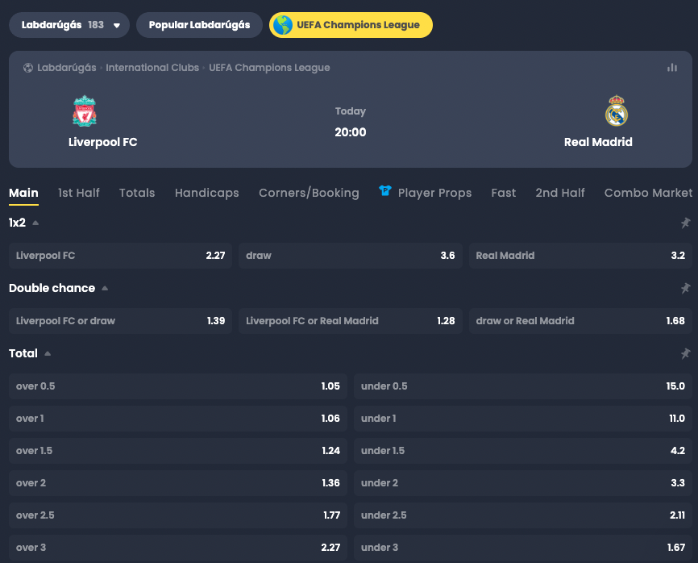Pick over 2.5 at 1.77
Viewport: 698px width, 563px height.
coord(178,515)
